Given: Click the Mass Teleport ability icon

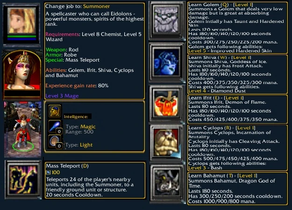Looking at the screenshot, I should coord(23,180).
